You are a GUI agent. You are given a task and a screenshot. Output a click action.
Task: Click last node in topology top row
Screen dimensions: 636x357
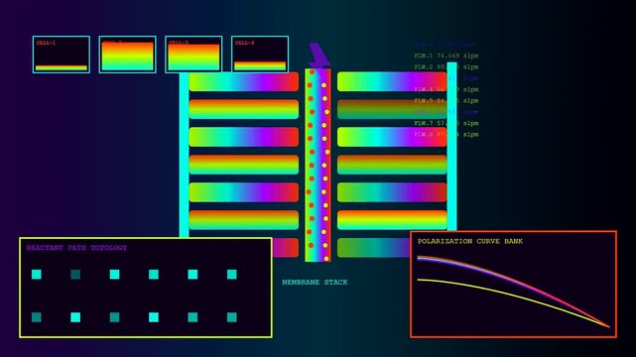coord(231,275)
